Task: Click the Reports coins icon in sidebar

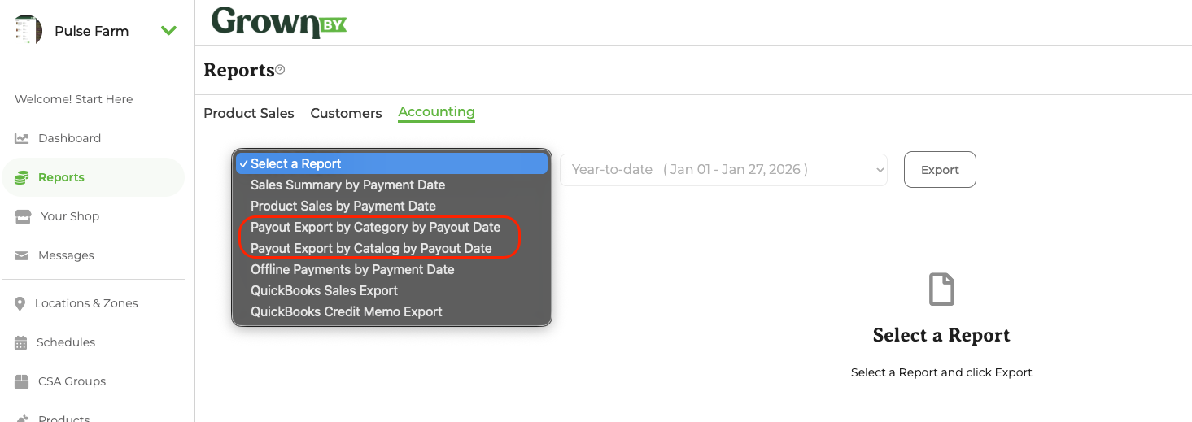Action: point(22,177)
